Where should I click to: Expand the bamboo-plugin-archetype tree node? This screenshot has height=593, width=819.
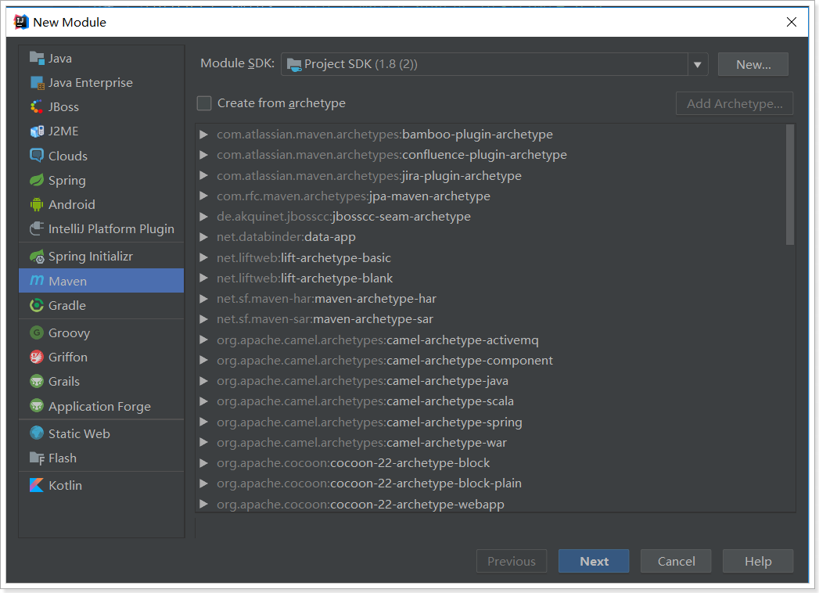point(204,135)
